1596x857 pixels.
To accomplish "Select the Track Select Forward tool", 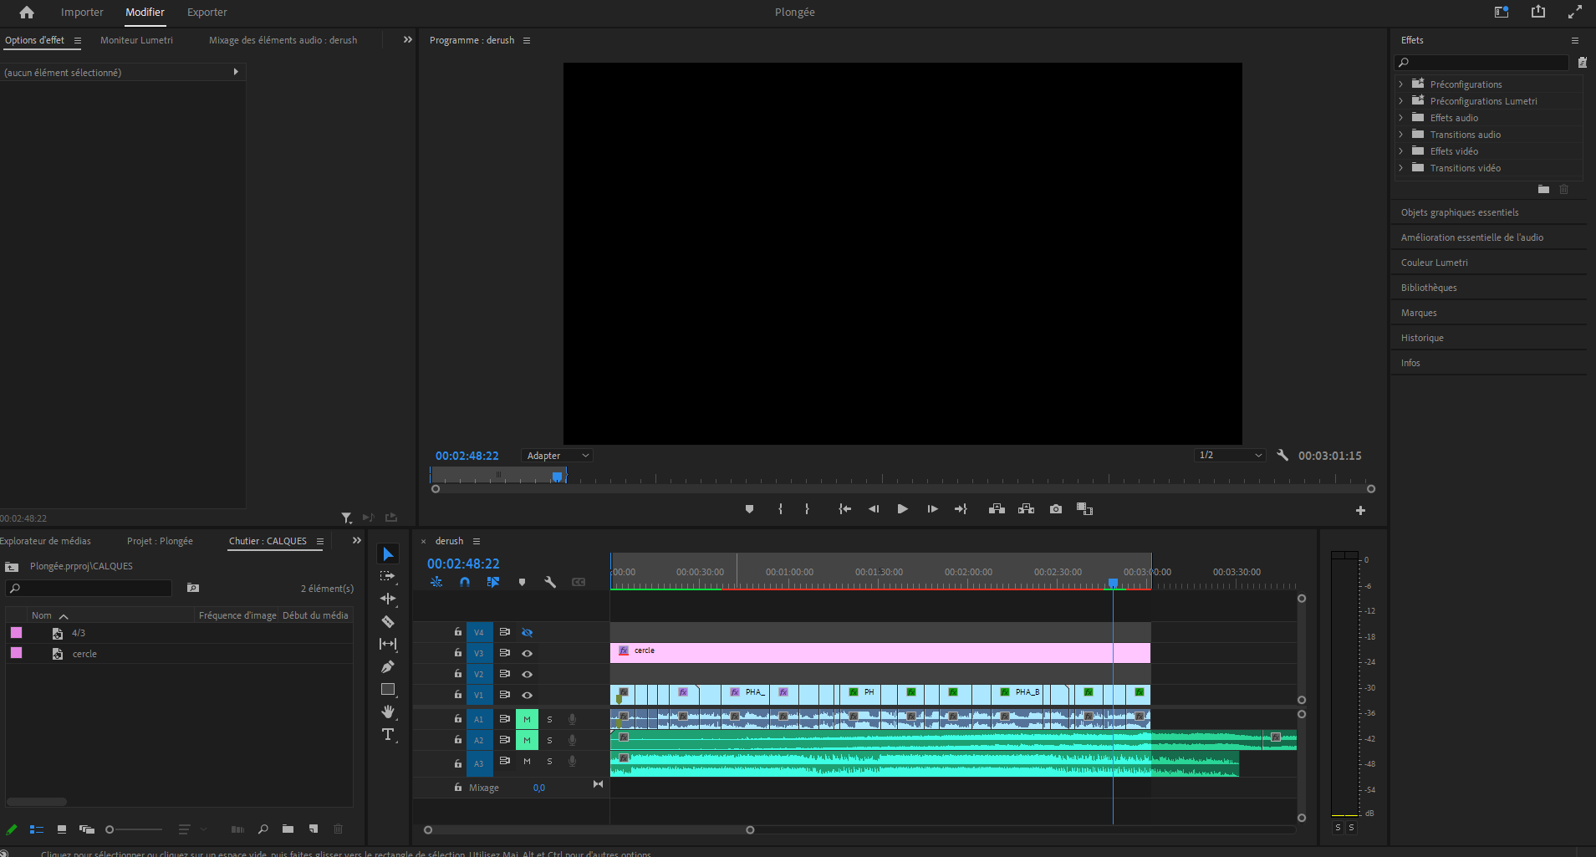I will tap(387, 576).
